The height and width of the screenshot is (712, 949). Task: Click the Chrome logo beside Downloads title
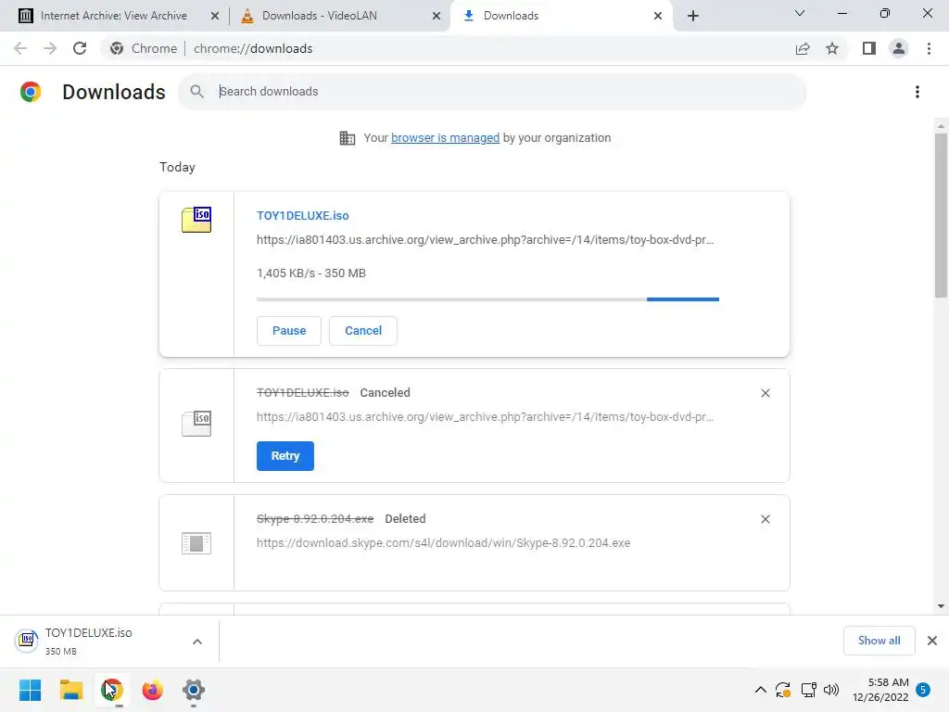coord(31,92)
